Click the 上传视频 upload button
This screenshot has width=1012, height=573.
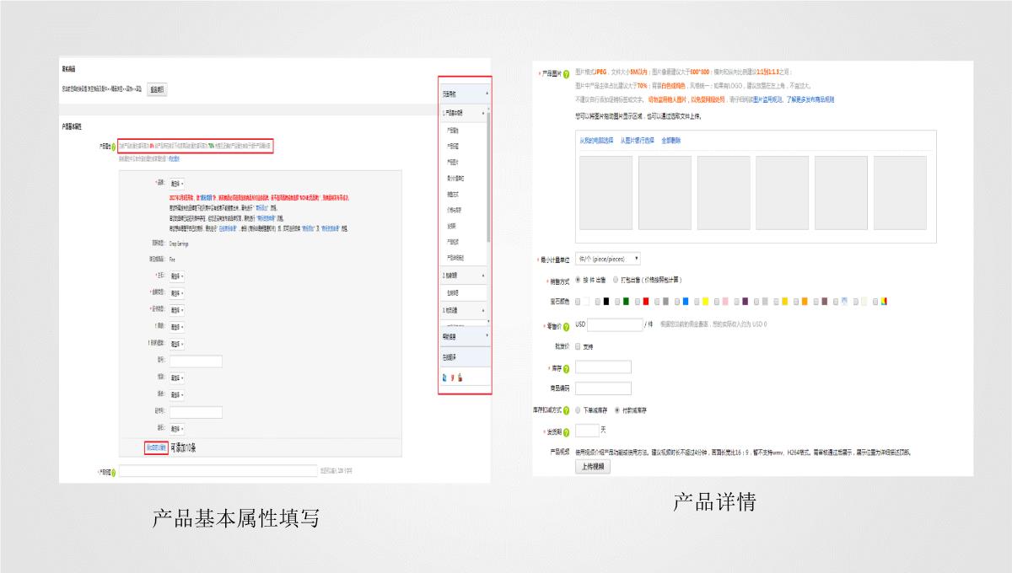[593, 466]
